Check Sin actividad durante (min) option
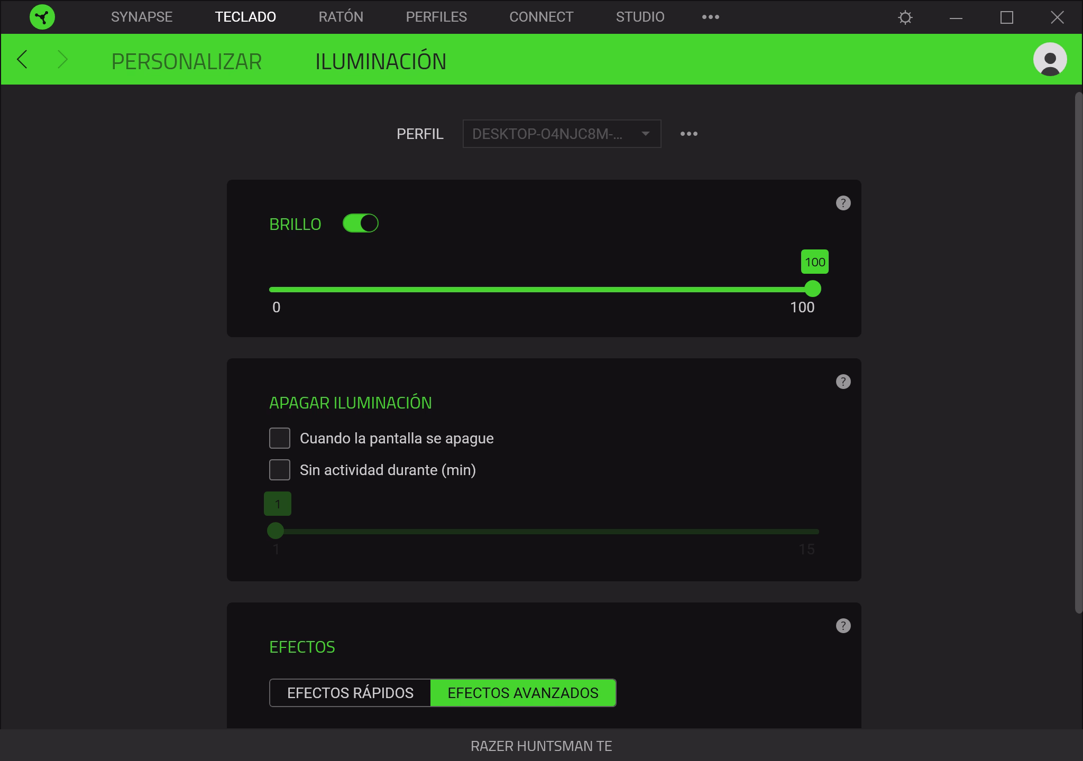The height and width of the screenshot is (761, 1083). click(280, 470)
